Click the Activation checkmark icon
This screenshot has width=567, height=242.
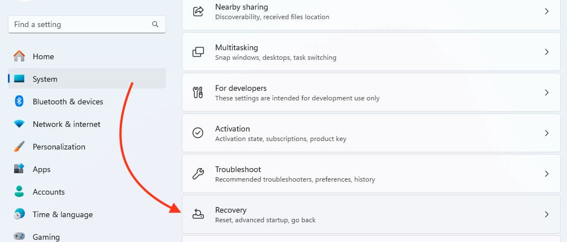198,133
